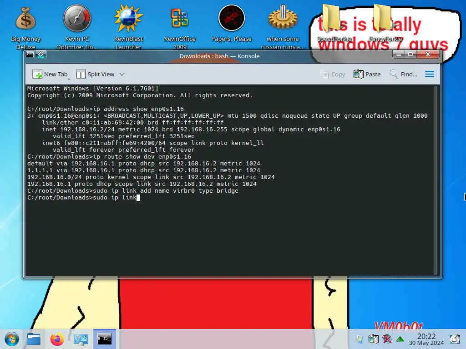Open the New Tab dropdown arrow
Screen dimensions: 466x349
69,79
